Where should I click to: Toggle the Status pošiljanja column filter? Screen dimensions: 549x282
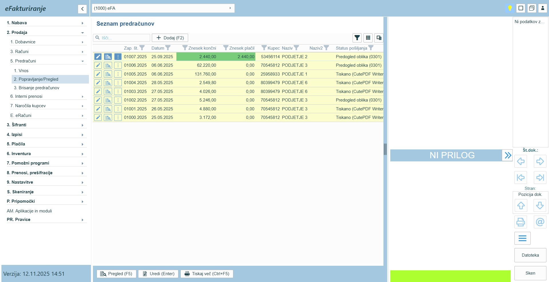[371, 48]
